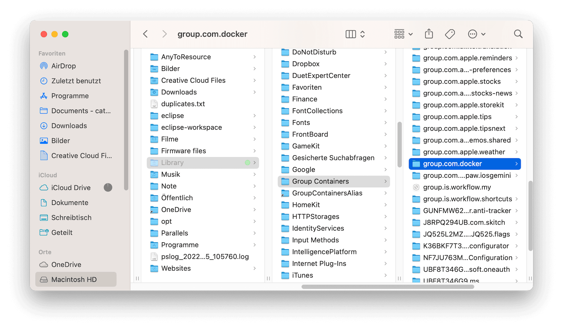Select the GroupContainersAlias item

(334, 193)
